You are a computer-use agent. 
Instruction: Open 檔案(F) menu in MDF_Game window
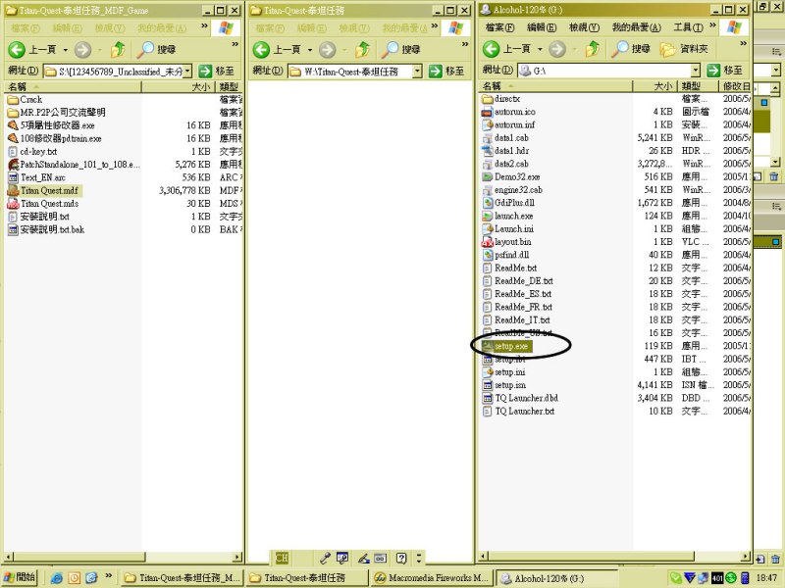(26, 28)
